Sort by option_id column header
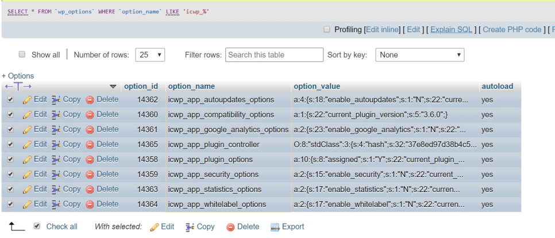The image size is (555, 238). pos(141,86)
